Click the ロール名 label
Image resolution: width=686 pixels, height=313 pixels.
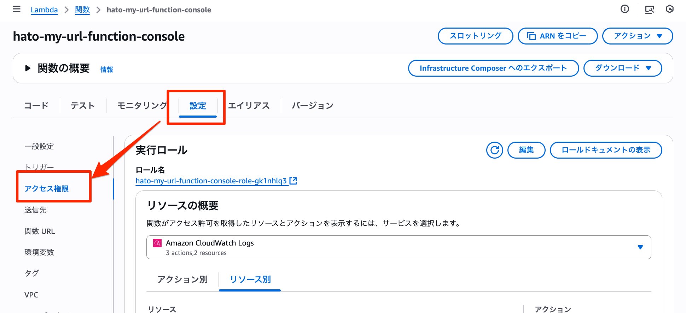150,170
